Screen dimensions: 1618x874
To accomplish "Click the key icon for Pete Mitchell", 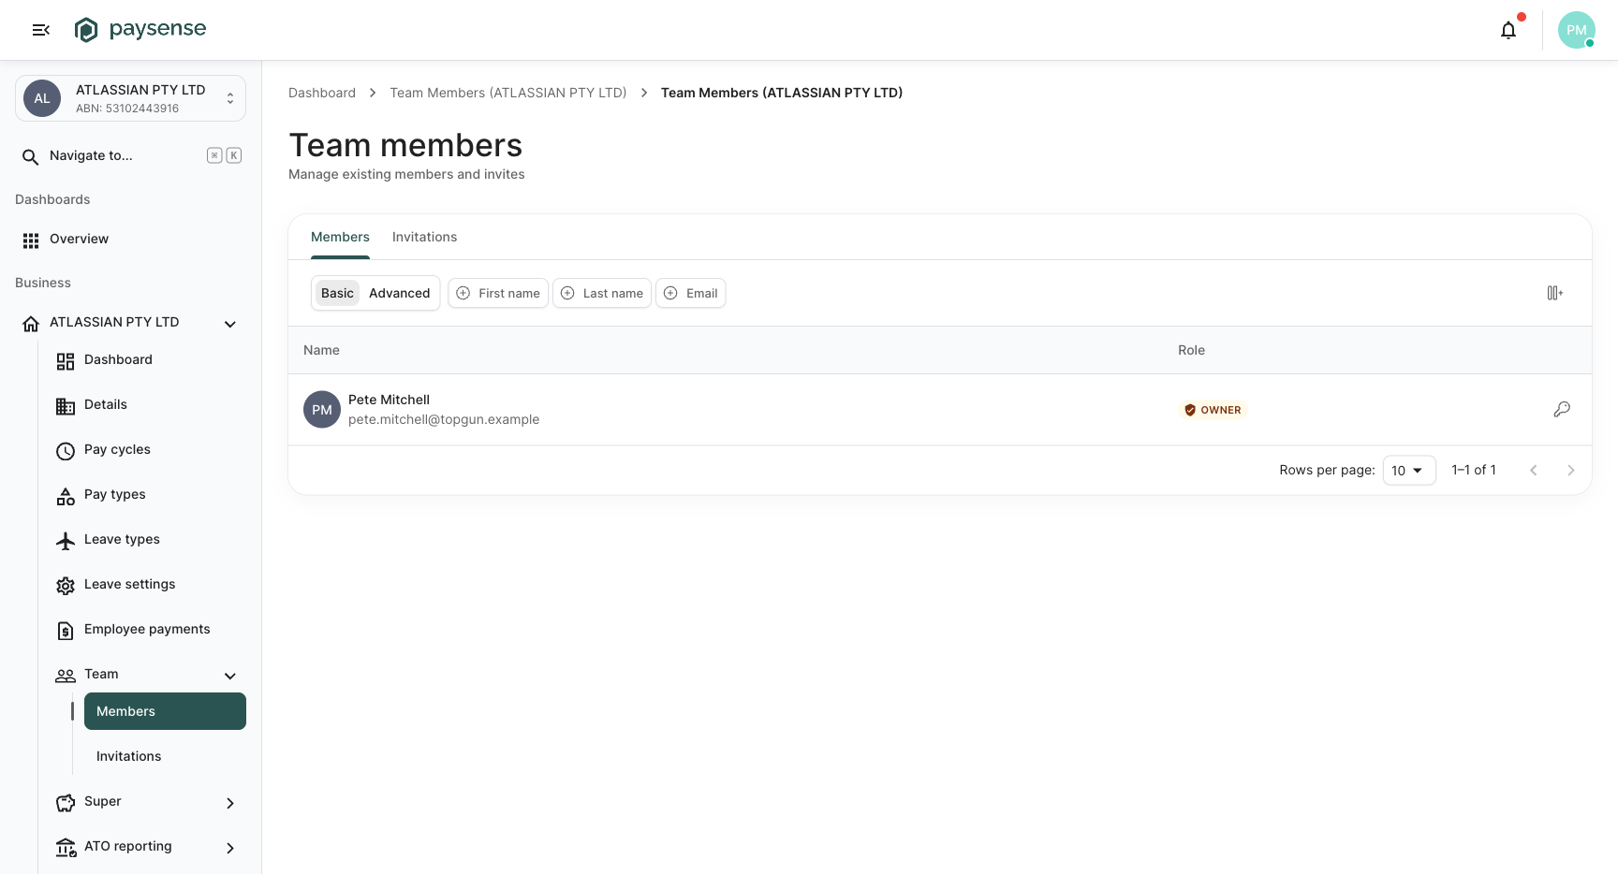I will tap(1562, 409).
